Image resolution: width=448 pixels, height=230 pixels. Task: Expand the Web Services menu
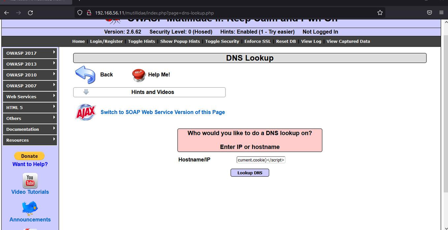click(x=30, y=96)
